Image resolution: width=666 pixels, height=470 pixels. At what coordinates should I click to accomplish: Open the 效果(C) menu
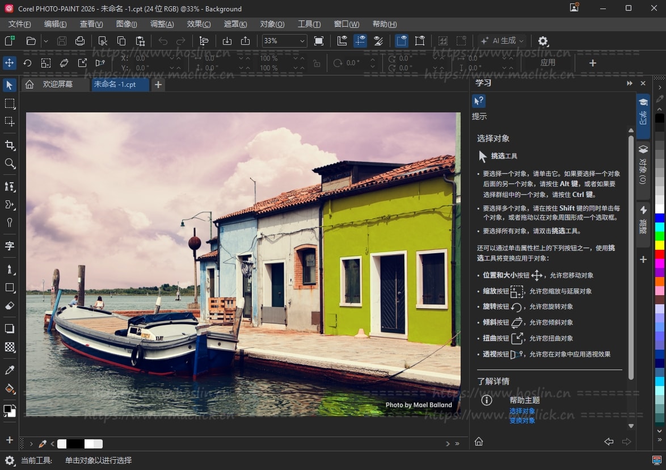[199, 24]
